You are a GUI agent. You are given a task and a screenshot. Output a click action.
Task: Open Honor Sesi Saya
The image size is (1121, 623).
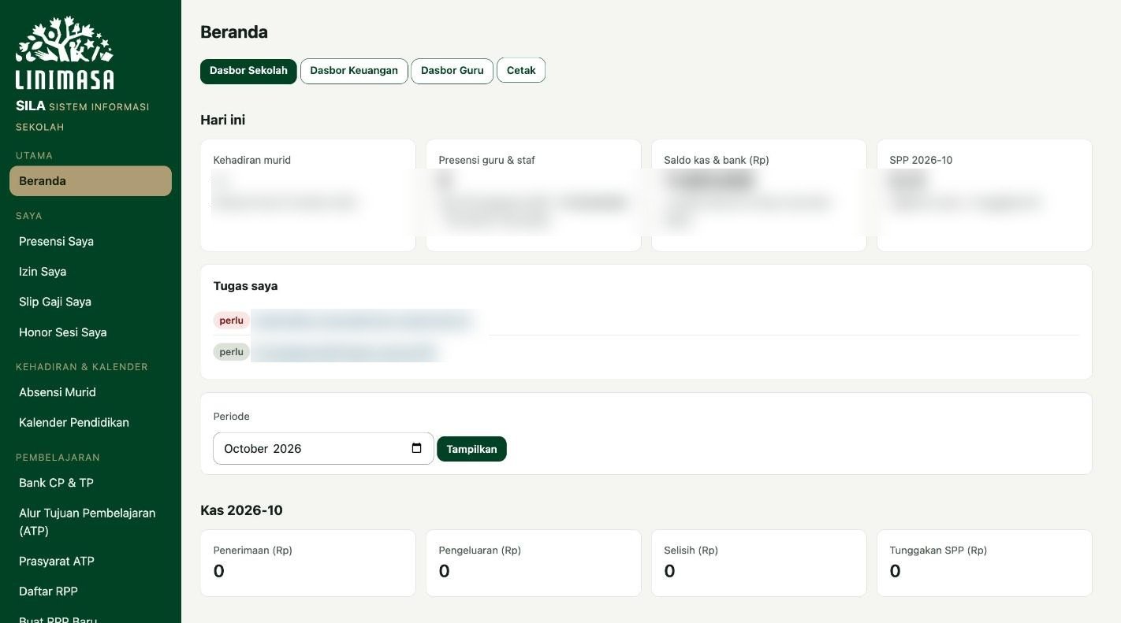coord(91,332)
